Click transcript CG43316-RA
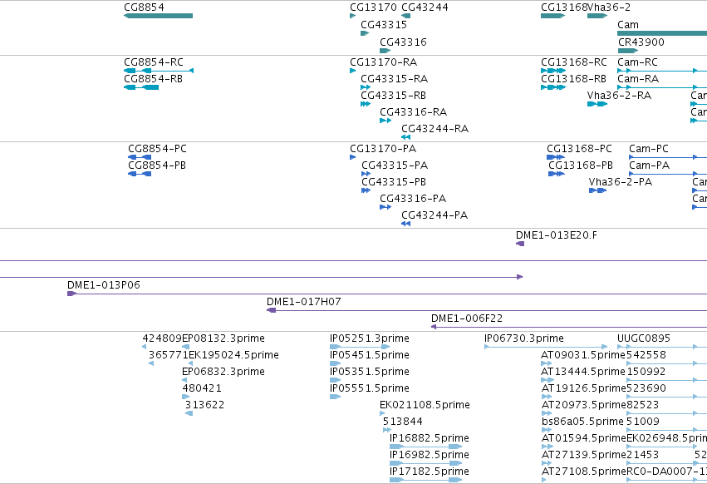 (385, 121)
